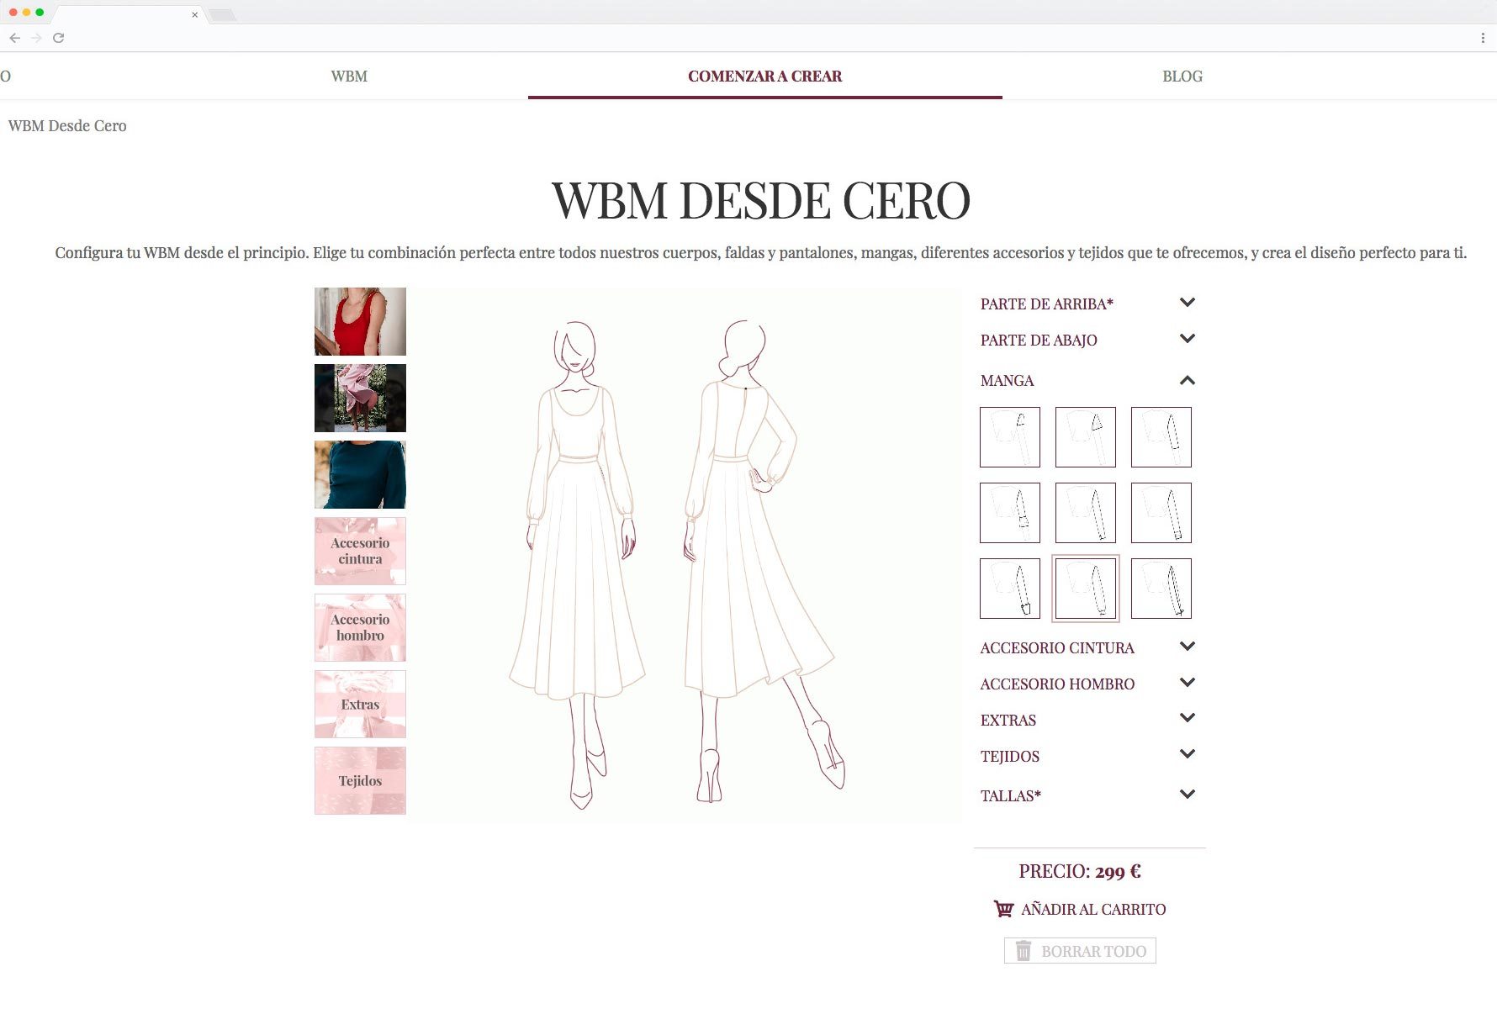Choose last sleeve option in bottom row
Viewport: 1497px width, 1014px height.
(1161, 589)
